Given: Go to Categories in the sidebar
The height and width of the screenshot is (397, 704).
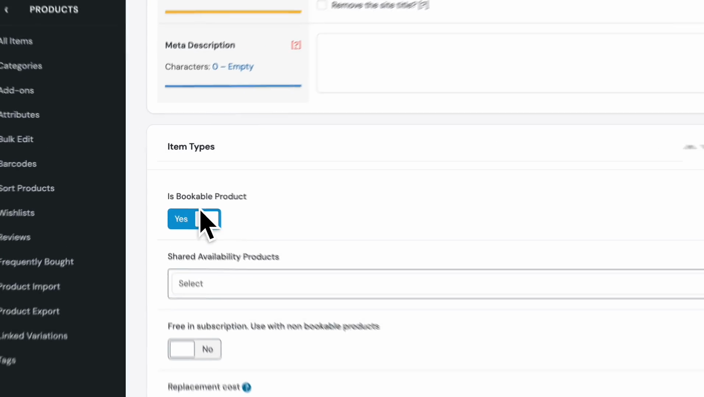Looking at the screenshot, I should click(x=21, y=66).
